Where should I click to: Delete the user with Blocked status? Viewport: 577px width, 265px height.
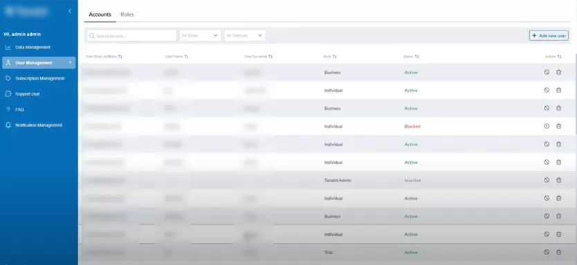tap(558, 126)
